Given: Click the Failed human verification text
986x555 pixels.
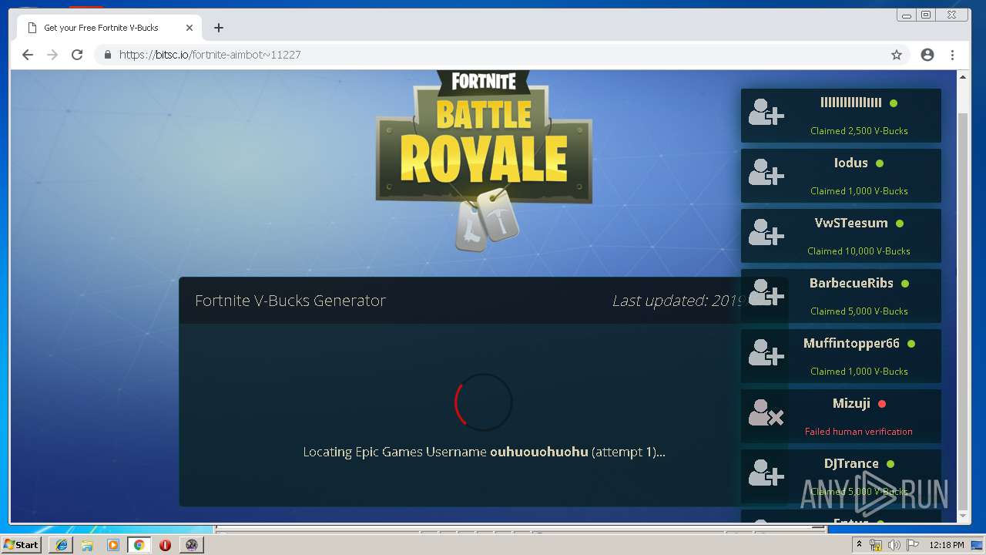Looking at the screenshot, I should (859, 432).
